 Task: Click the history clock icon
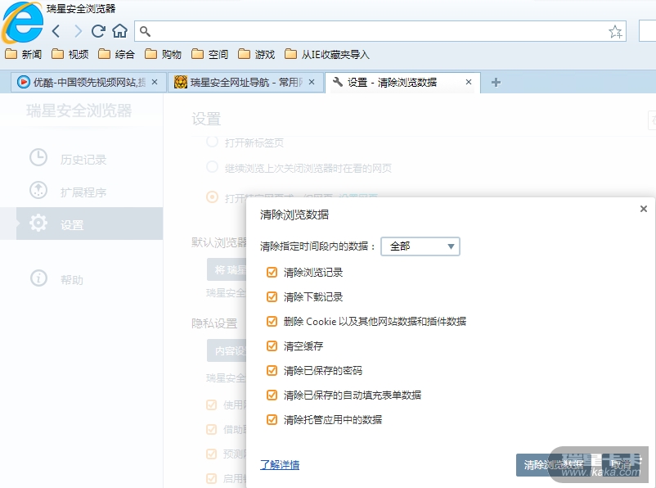point(38,157)
